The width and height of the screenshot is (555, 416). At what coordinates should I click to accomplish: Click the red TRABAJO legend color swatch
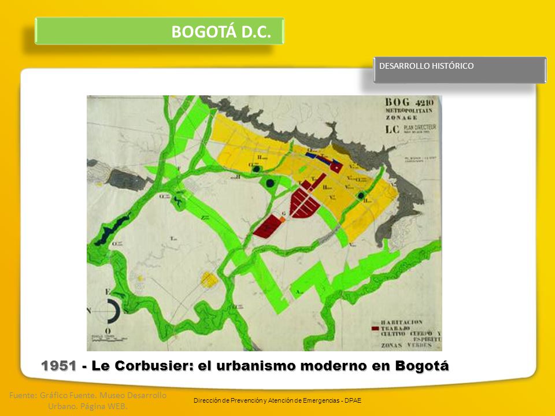point(375,329)
